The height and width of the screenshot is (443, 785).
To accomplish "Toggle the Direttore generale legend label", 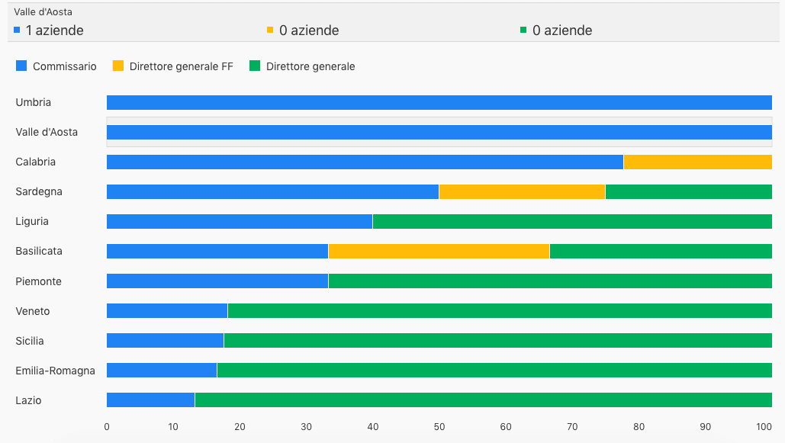I will click(x=310, y=66).
